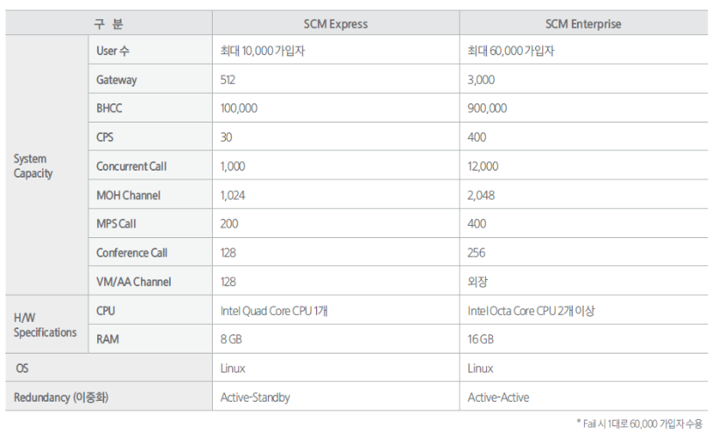Viewport: 718px width, 435px height.
Task: Select the MPS Call row label
Action: (x=116, y=224)
